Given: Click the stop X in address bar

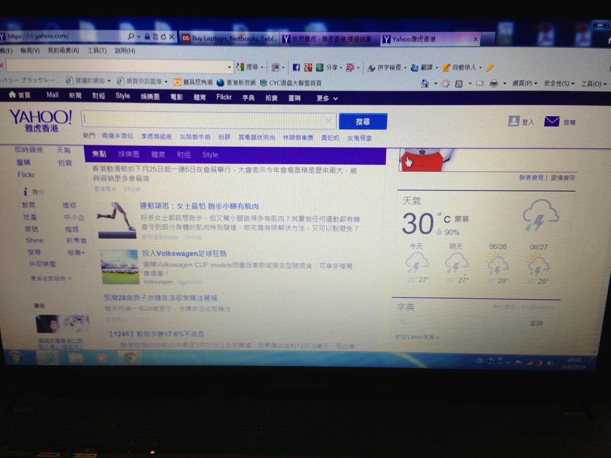Looking at the screenshot, I should 171,36.
